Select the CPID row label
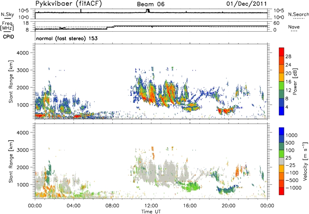 click(8, 37)
